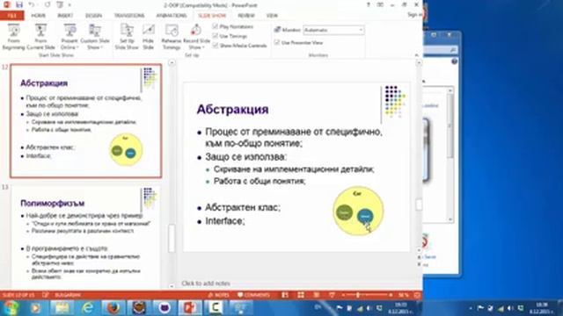Start Rehearse Timings
This screenshot has width=563, height=316.
coord(172,37)
